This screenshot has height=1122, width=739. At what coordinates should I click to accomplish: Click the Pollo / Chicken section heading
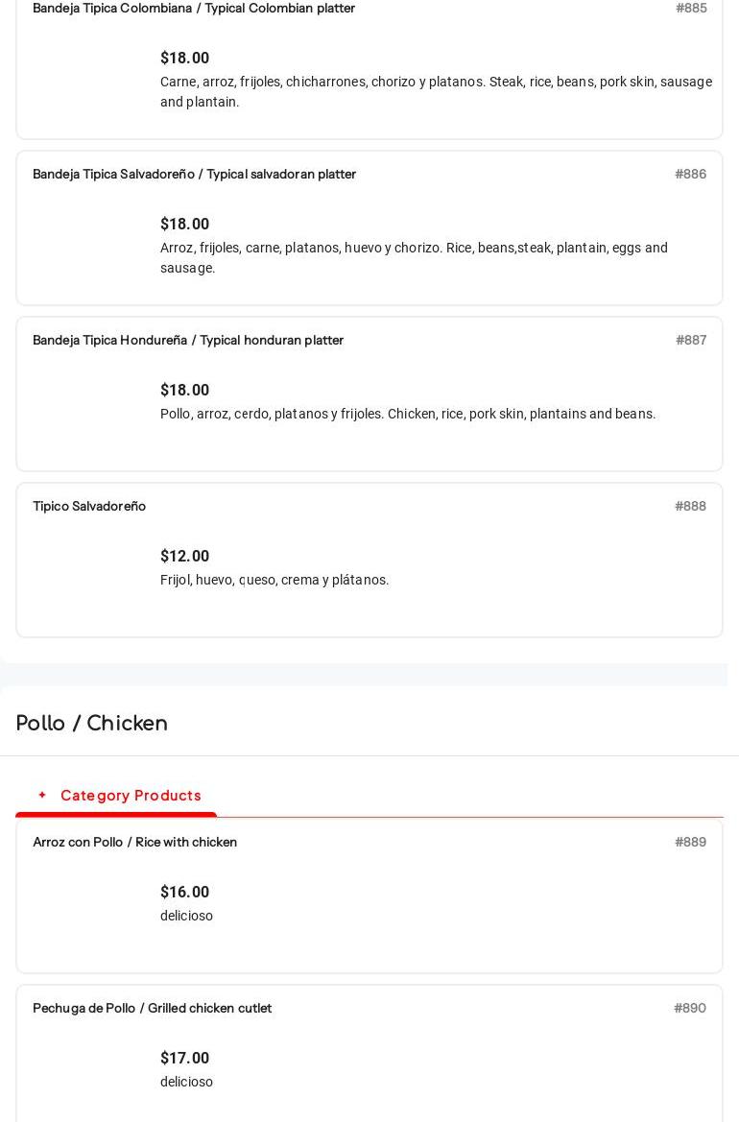point(92,723)
